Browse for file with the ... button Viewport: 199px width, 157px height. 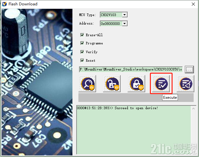[189, 69]
